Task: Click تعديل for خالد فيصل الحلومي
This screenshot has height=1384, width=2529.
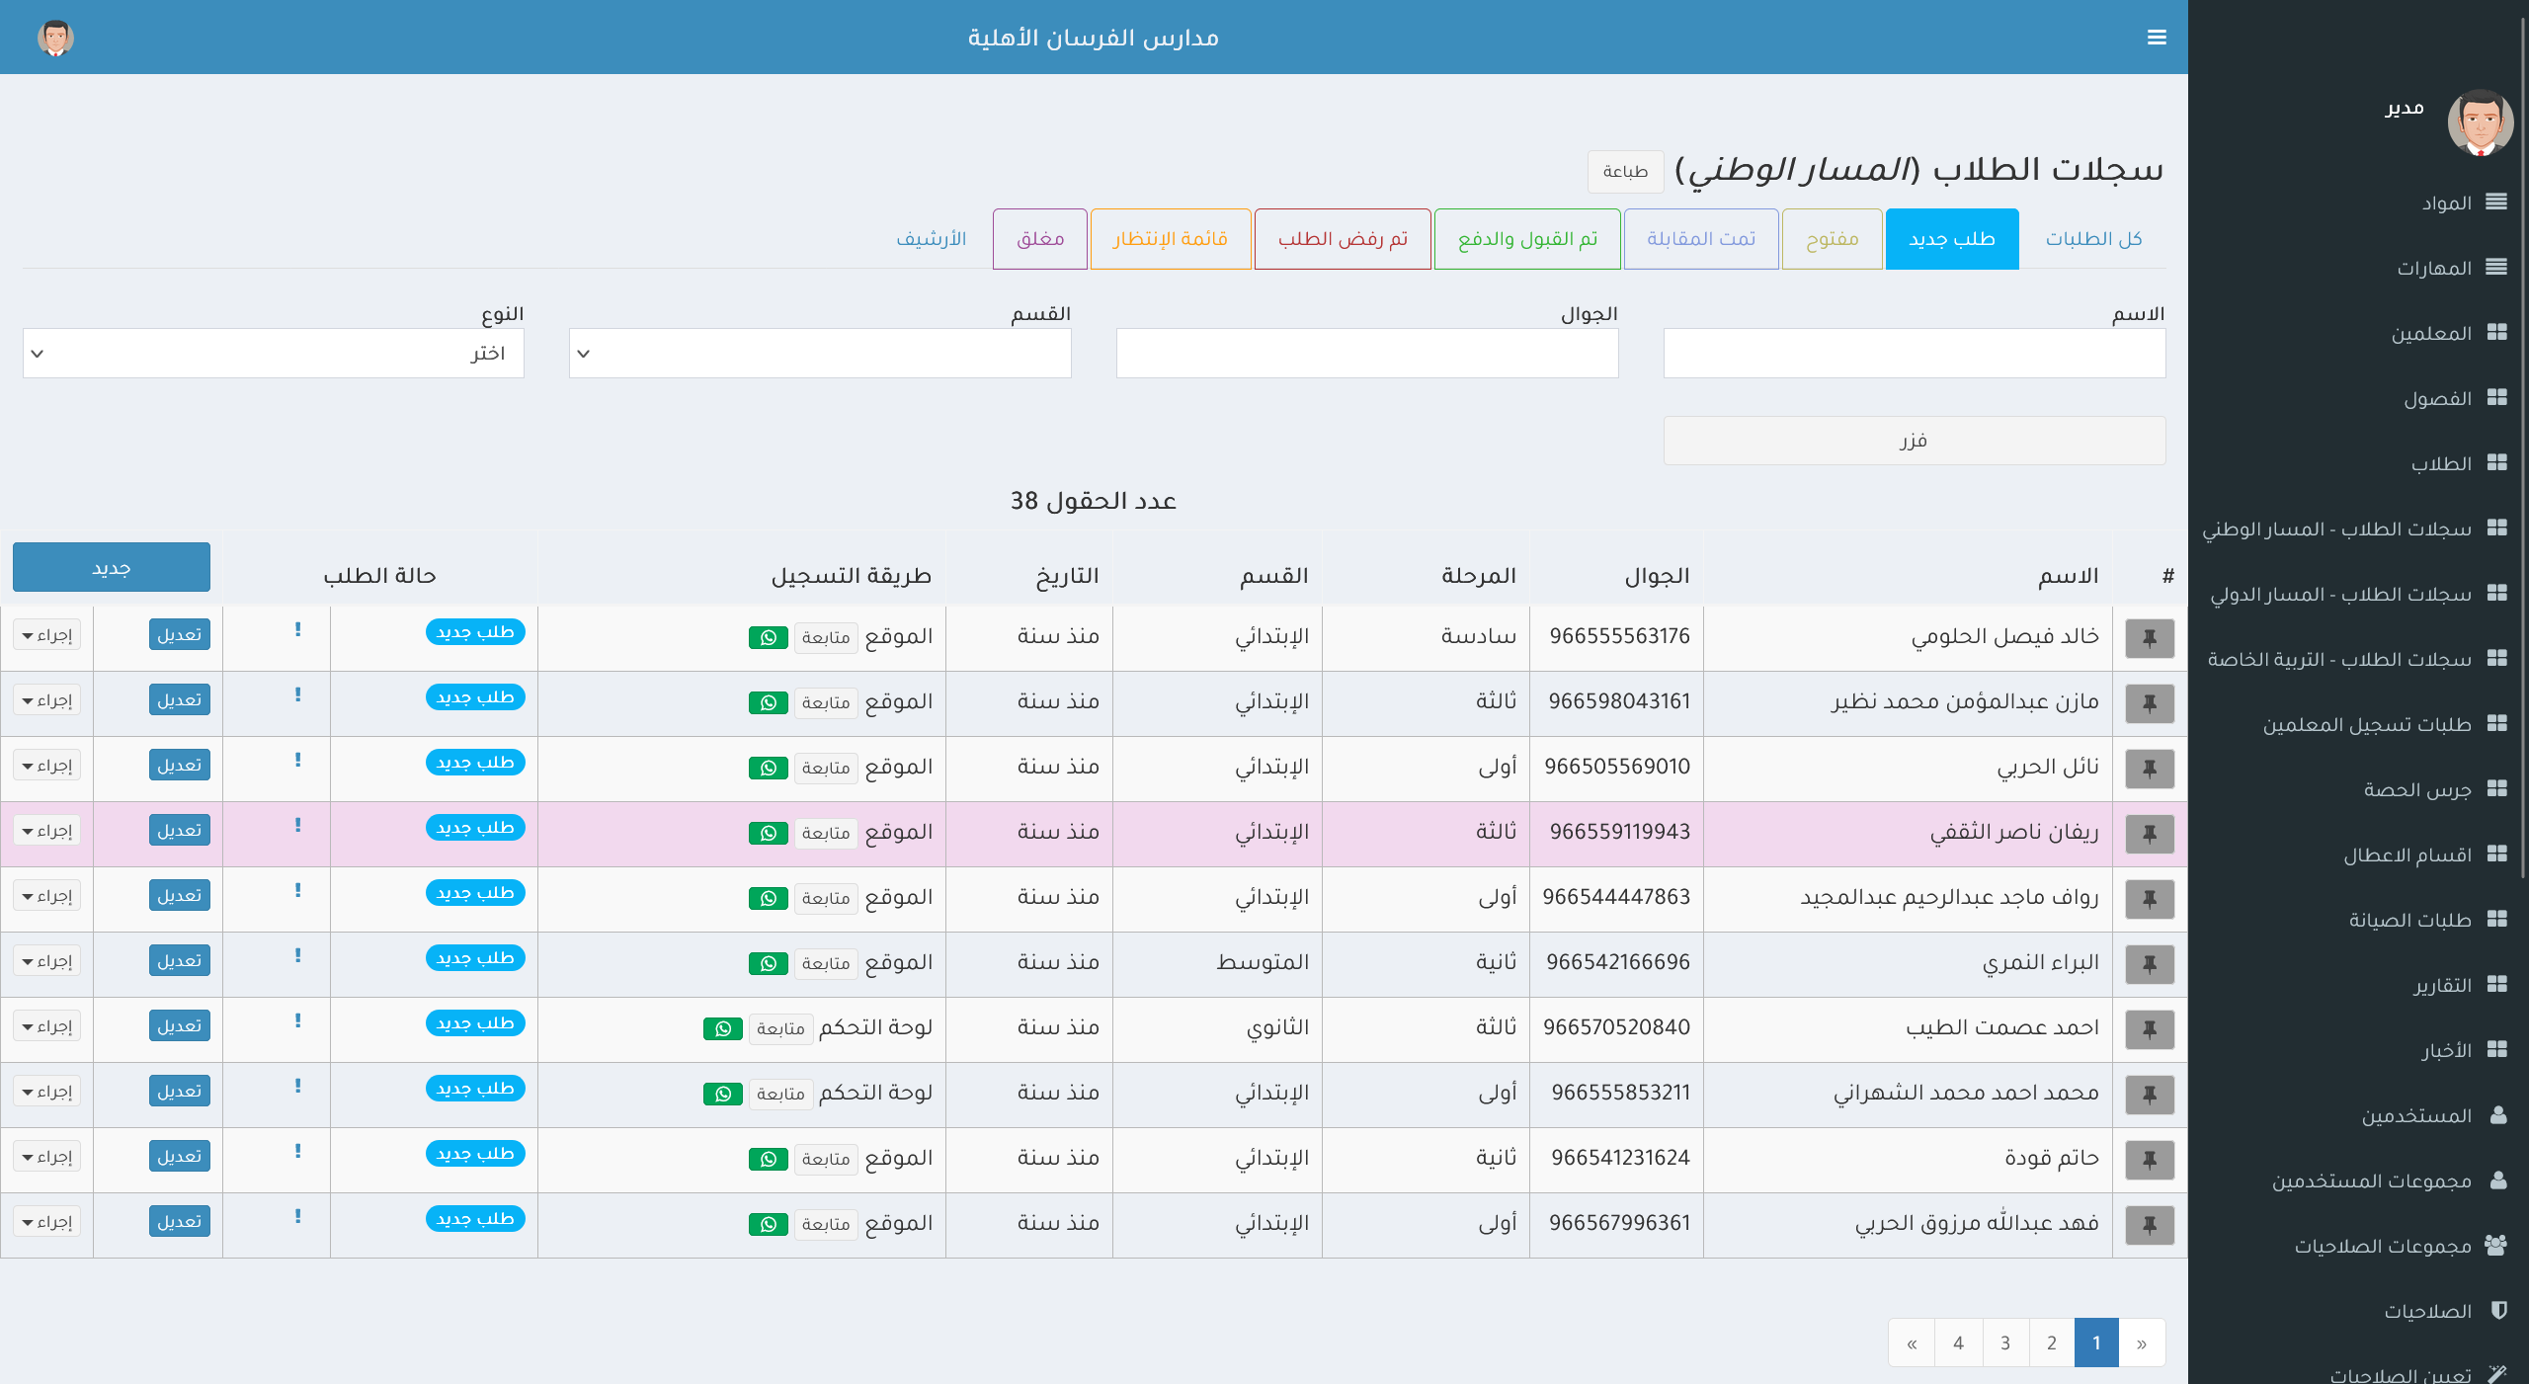Action: 180,634
